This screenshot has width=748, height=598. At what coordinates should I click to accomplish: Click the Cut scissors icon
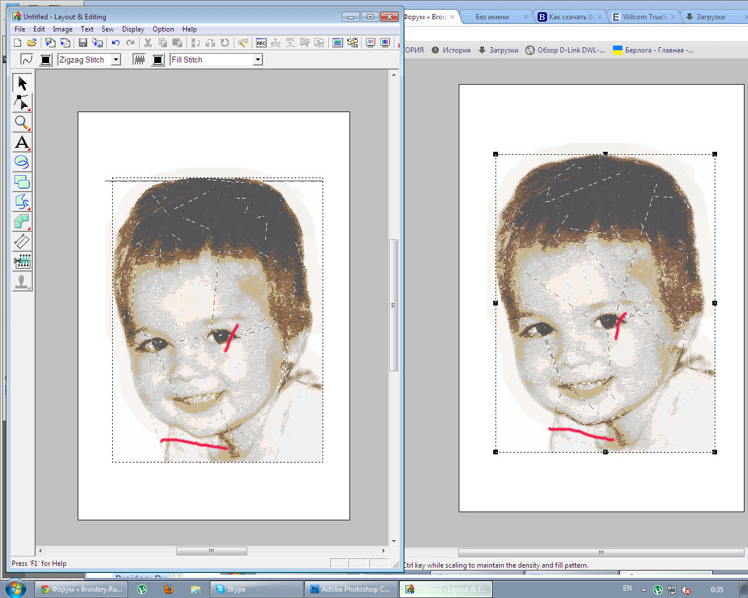148,43
